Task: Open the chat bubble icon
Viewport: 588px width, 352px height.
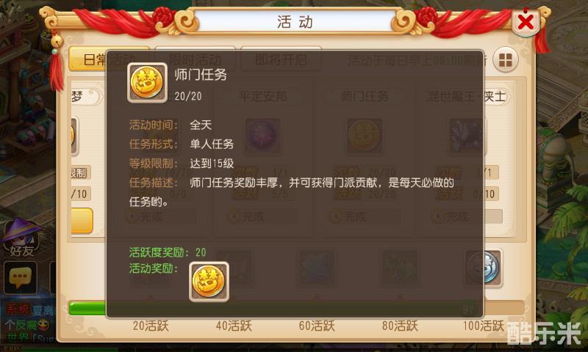Action: click(x=21, y=277)
